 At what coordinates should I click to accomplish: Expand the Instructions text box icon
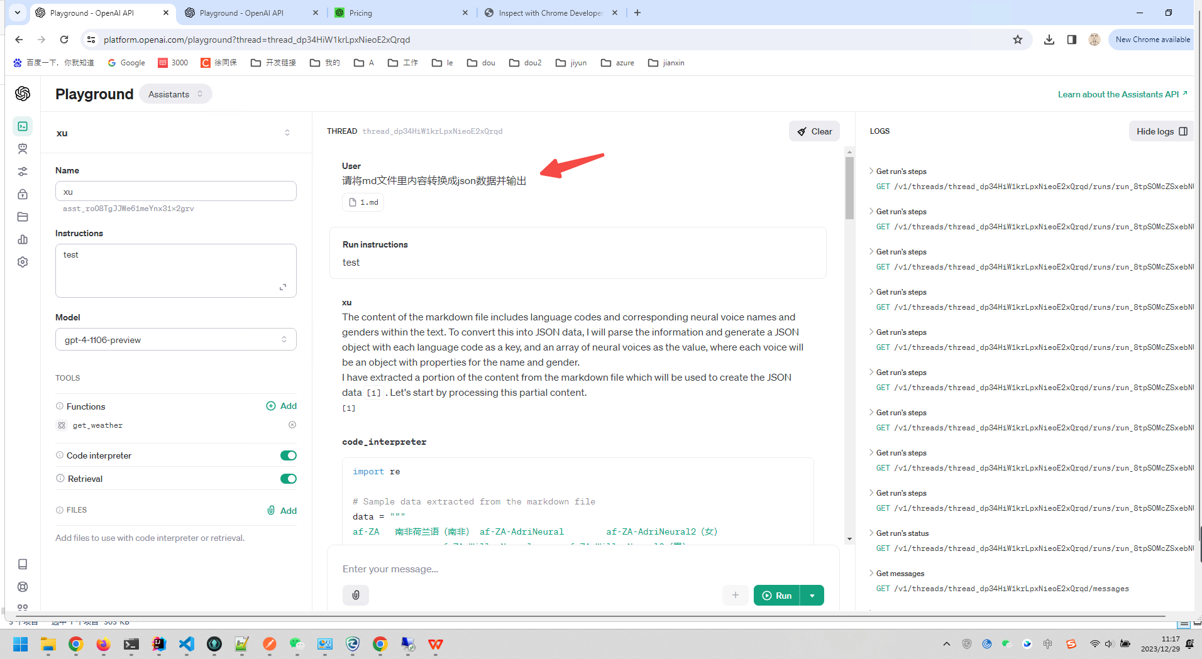(x=283, y=287)
